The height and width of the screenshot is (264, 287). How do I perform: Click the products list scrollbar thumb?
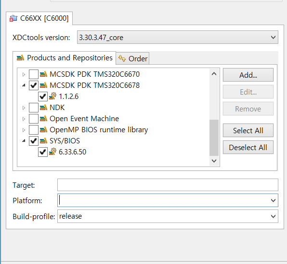[x=214, y=138]
